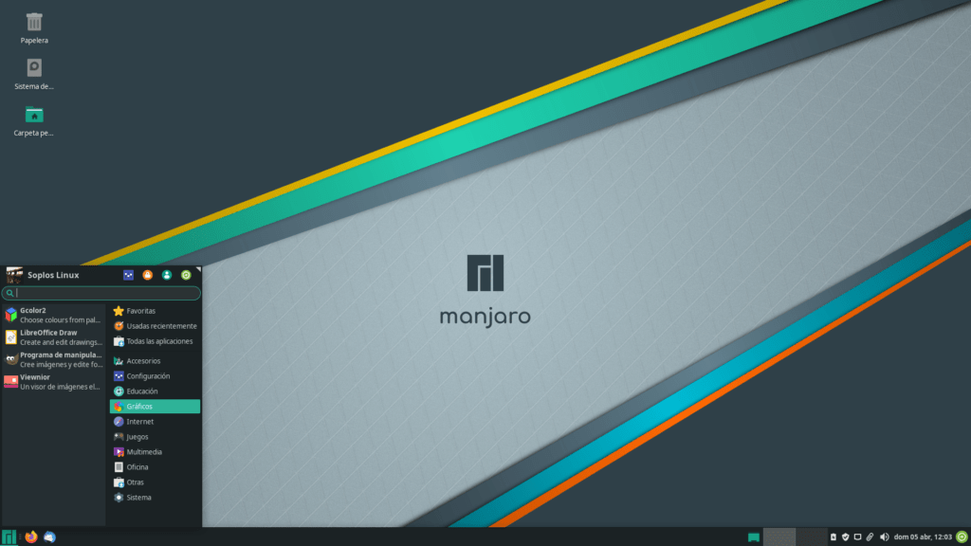
Task: Click the Soplos Linux user avatar
Action: point(14,275)
